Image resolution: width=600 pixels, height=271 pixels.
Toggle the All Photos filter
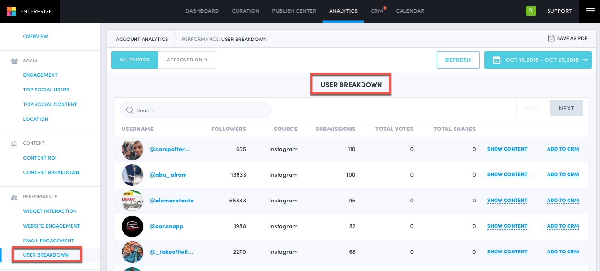pyautogui.click(x=134, y=60)
